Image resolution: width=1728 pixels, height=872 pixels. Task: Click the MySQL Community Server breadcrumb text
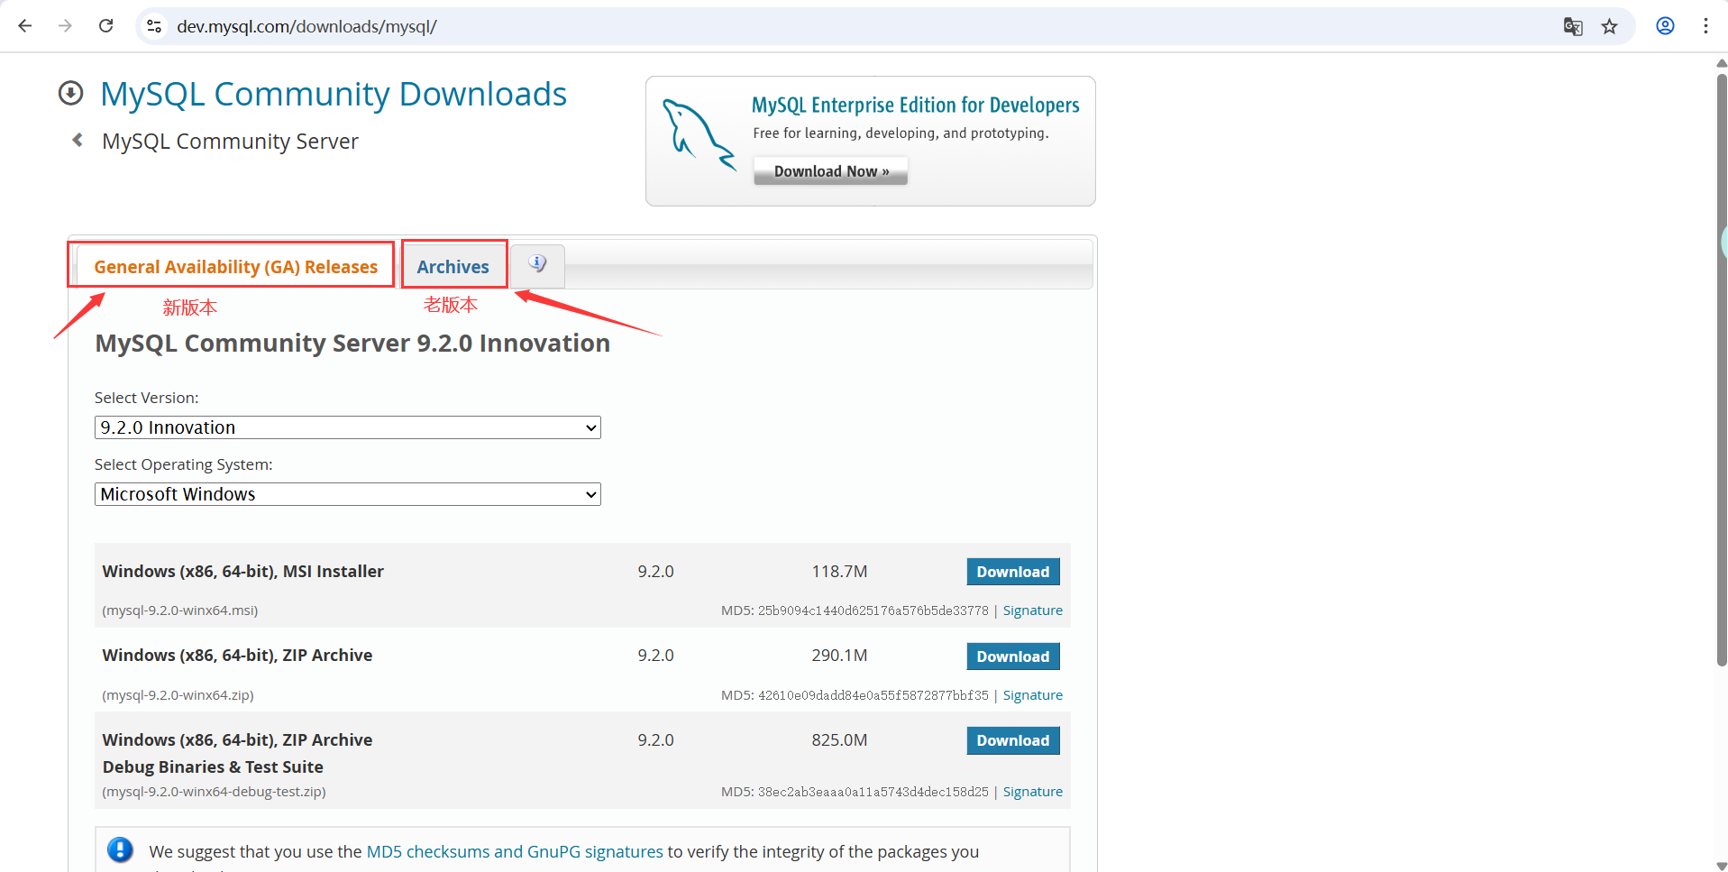click(x=230, y=142)
